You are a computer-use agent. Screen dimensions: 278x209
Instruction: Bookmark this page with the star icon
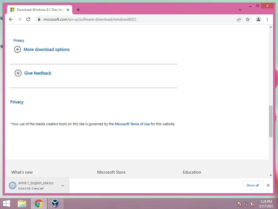(x=248, y=19)
